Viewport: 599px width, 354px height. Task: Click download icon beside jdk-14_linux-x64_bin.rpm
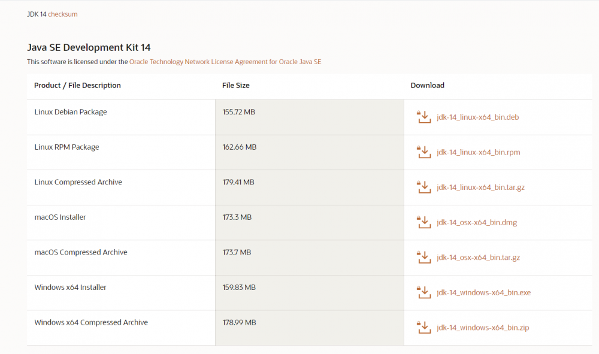(423, 152)
